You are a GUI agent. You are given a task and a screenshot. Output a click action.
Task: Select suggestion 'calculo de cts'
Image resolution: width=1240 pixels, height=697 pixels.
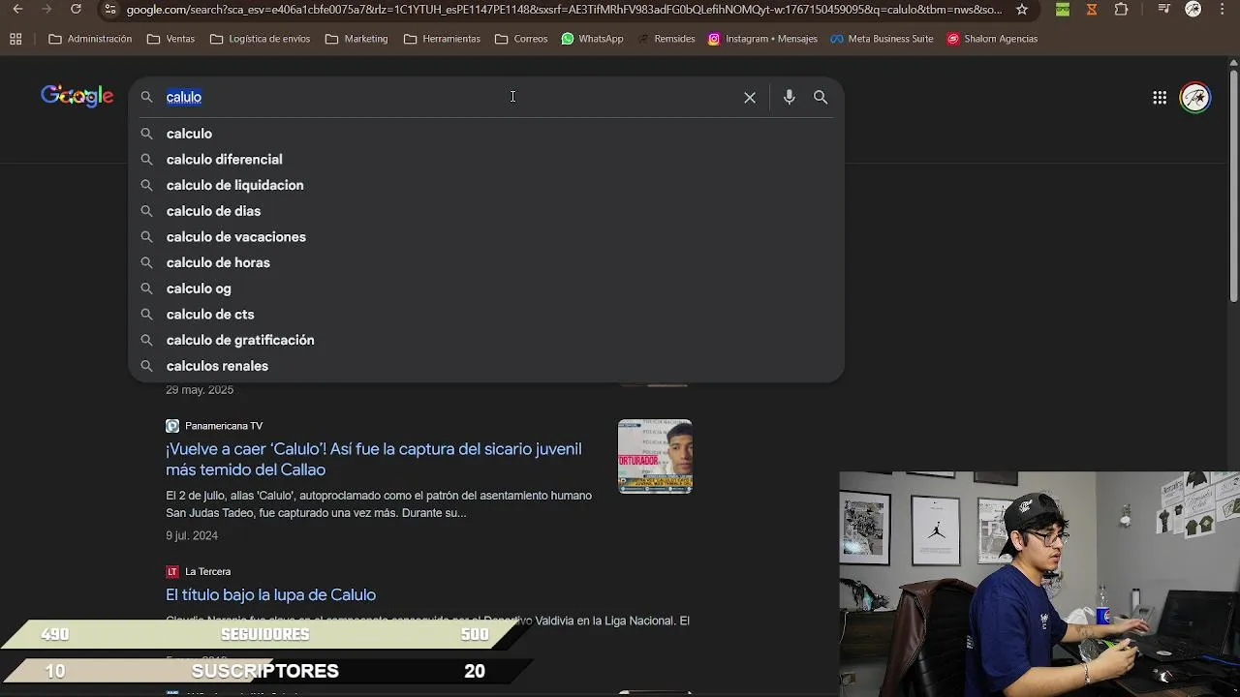coord(485,315)
